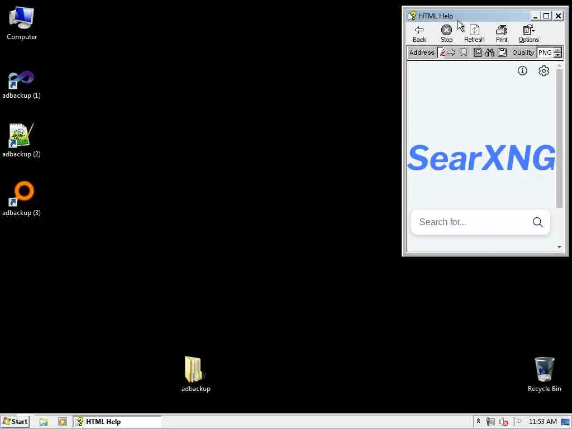Open the Options dropdown in HTML Help toolbar
The width and height of the screenshot is (572, 429).
(528, 34)
